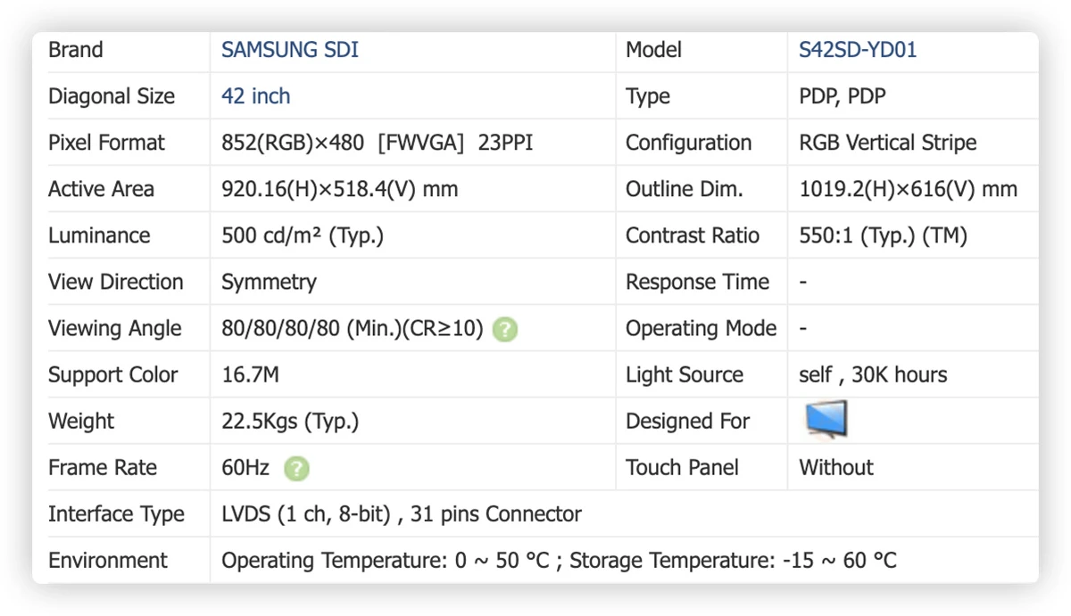Image resolution: width=1071 pixels, height=616 pixels.
Task: Follow the 42 inch diagonal size link
Action: 256,96
